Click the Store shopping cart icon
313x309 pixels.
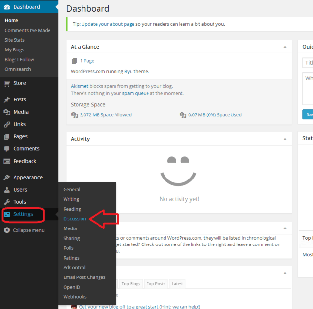click(7, 83)
